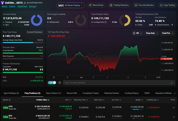Switch to Spot Holdings (3) tab
Viewport: 178px width, 121px height.
coord(11,93)
